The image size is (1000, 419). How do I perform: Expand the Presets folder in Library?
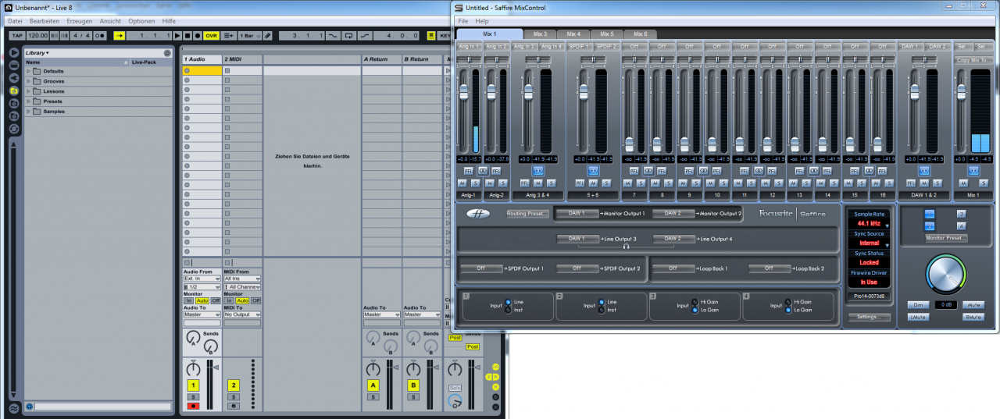[29, 101]
